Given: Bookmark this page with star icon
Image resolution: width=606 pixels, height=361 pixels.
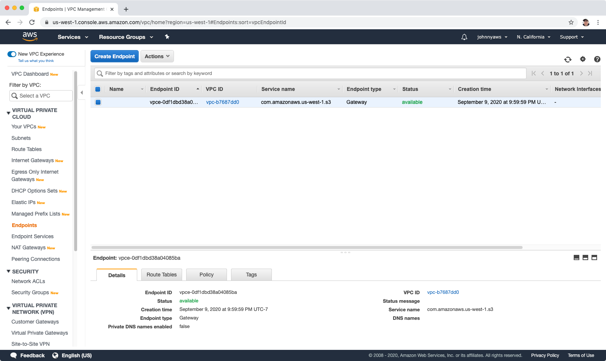Looking at the screenshot, I should click(571, 22).
